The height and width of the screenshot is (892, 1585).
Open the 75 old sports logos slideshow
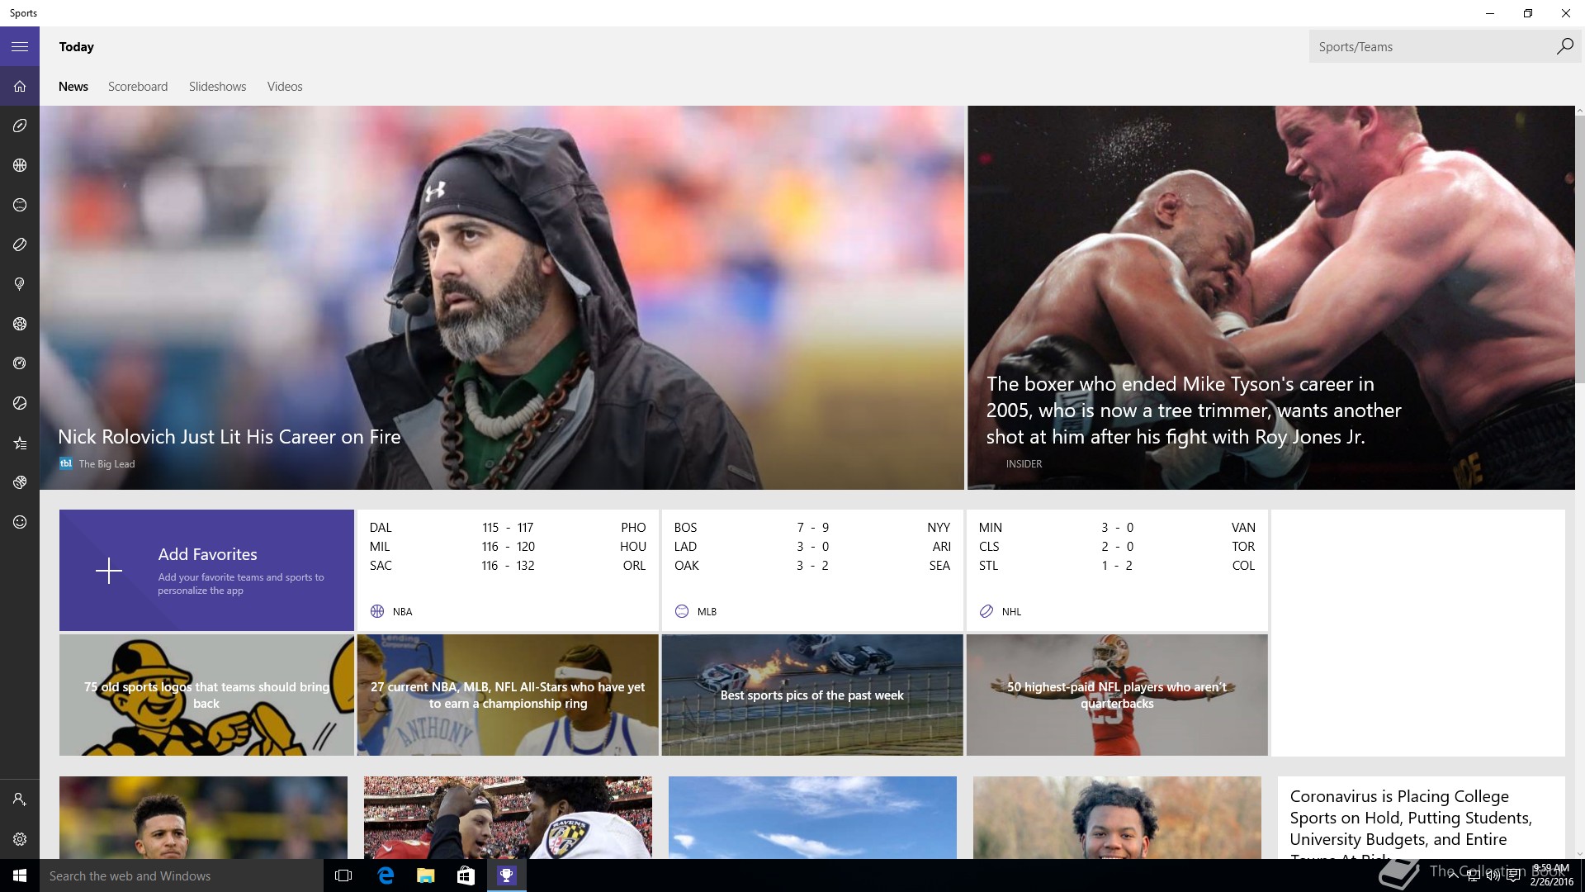[206, 695]
